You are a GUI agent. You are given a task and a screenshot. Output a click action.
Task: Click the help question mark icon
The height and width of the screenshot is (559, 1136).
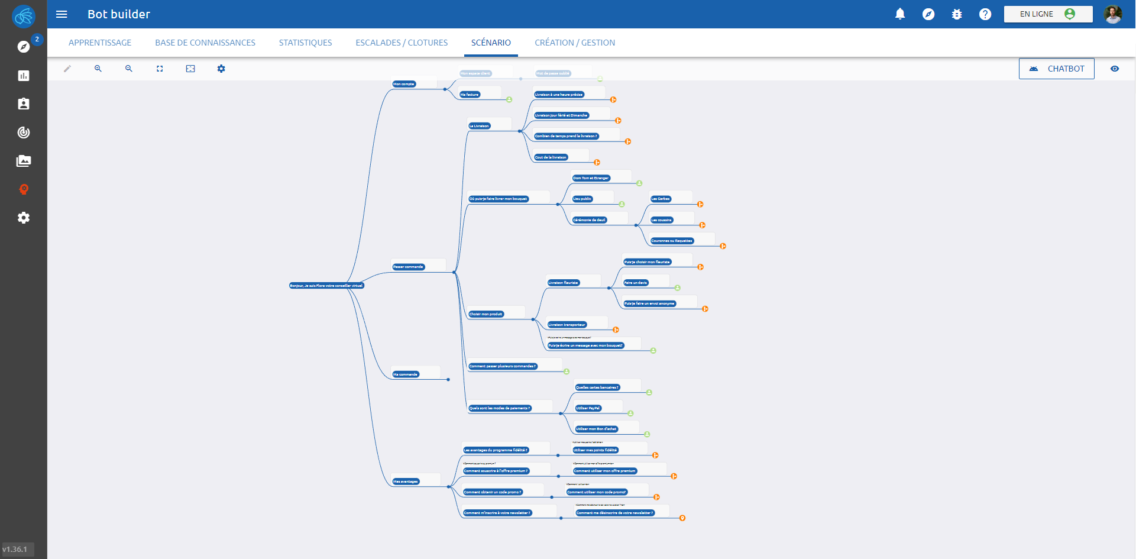coord(985,14)
